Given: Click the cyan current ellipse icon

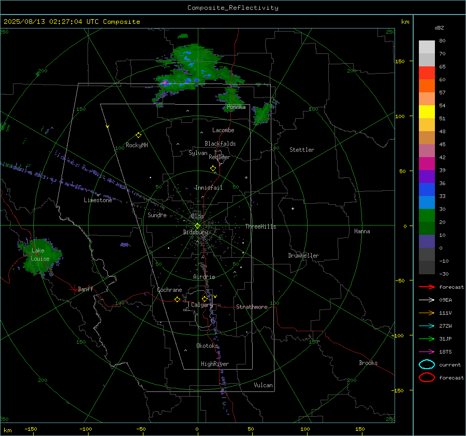Looking at the screenshot, I should pos(427,364).
